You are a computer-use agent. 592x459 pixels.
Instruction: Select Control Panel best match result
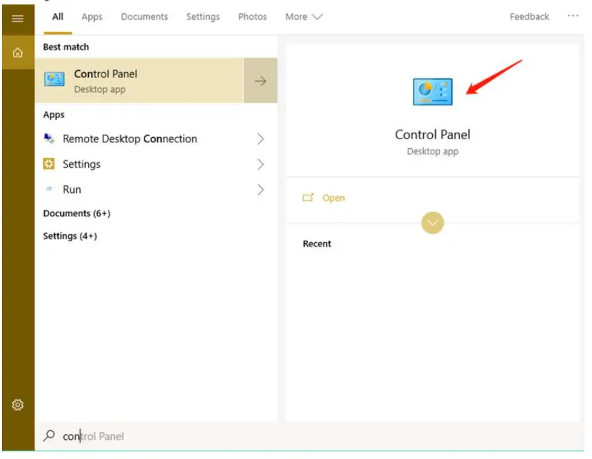139,80
